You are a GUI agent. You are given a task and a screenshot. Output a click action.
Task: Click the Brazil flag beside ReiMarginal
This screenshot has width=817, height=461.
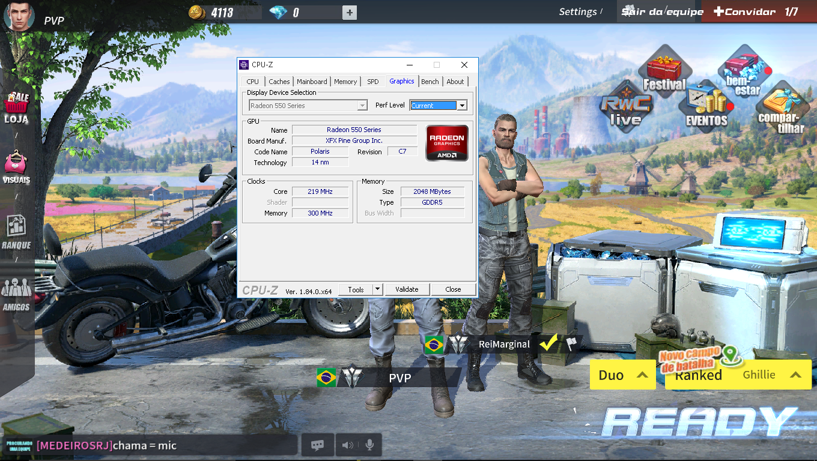434,345
